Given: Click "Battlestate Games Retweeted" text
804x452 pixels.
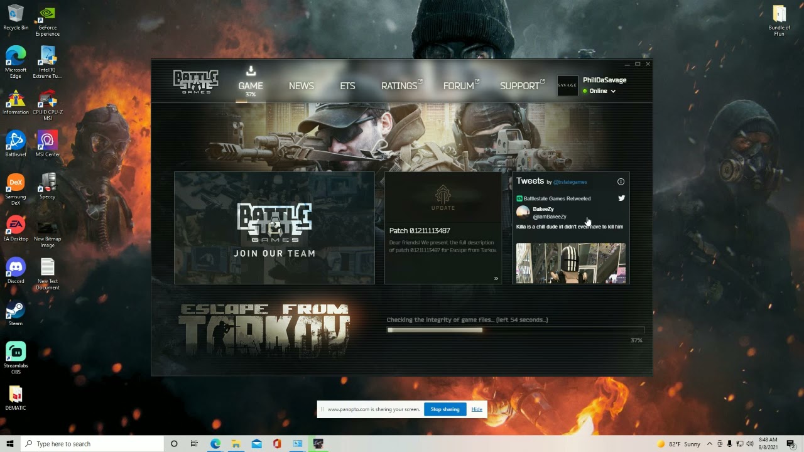Looking at the screenshot, I should coord(557,198).
